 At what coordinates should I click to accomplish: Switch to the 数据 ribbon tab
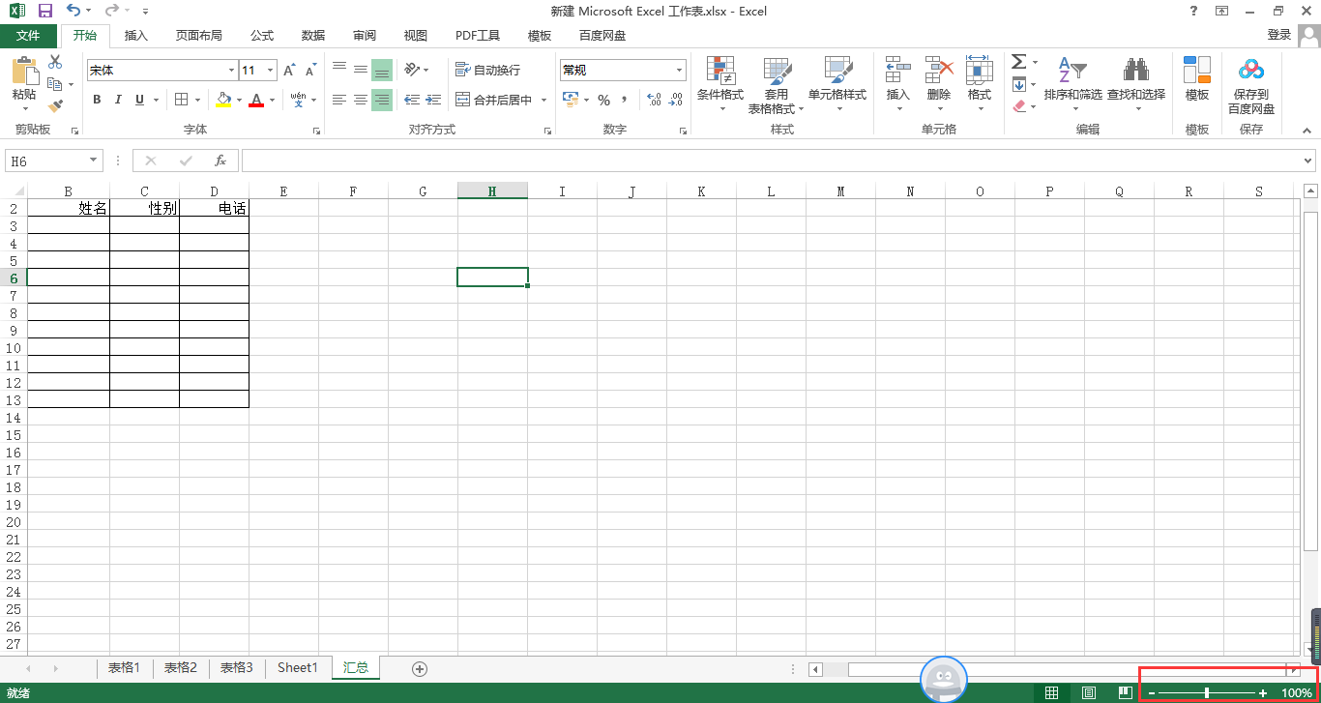tap(313, 36)
